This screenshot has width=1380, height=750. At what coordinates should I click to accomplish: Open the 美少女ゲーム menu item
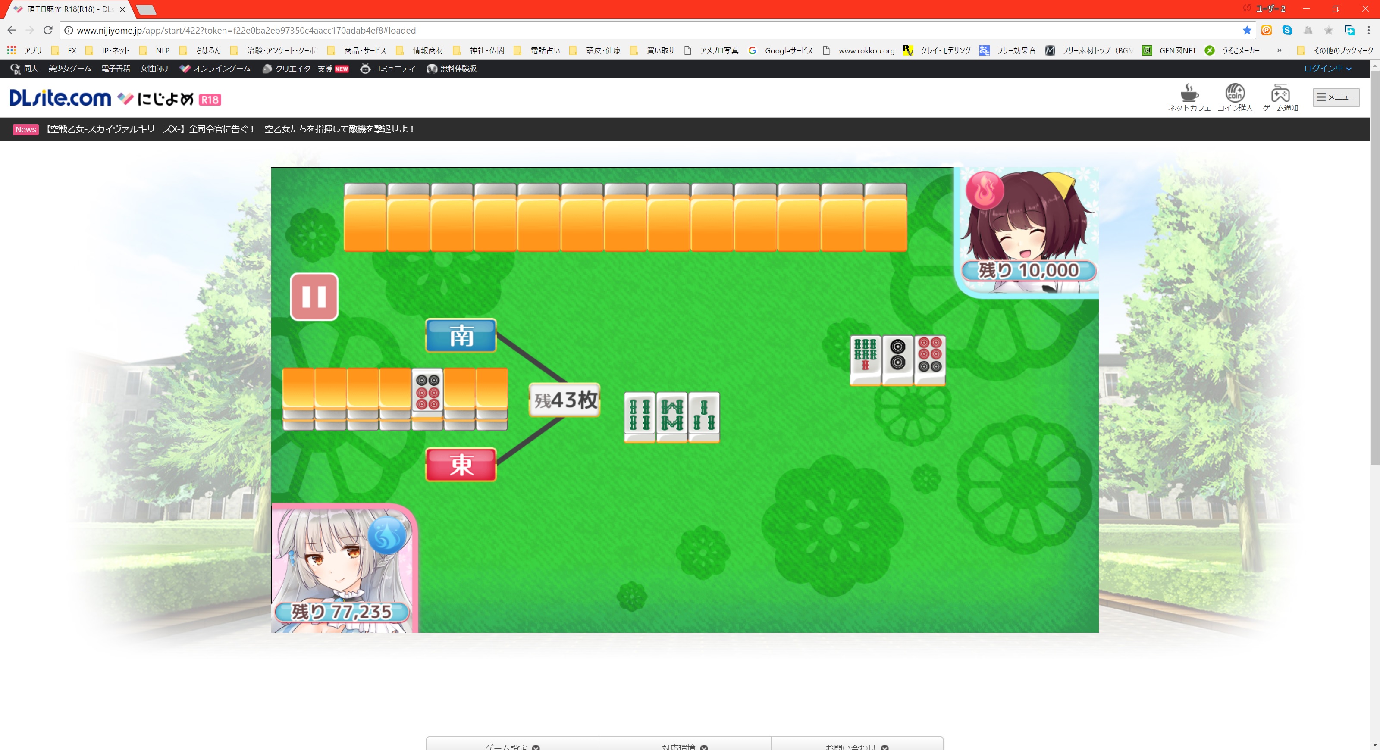[x=69, y=69]
